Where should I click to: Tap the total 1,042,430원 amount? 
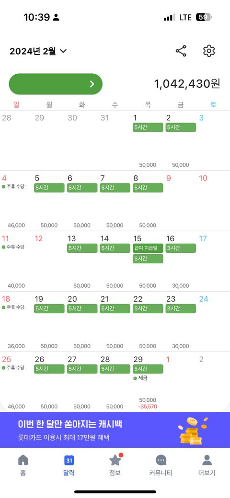(187, 84)
